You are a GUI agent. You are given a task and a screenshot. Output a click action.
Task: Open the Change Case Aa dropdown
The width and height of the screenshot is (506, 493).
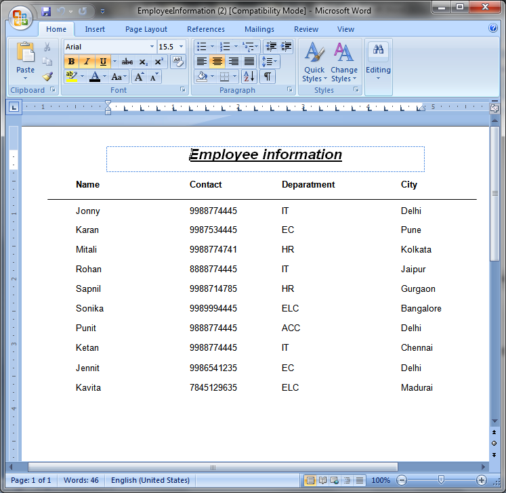point(119,77)
